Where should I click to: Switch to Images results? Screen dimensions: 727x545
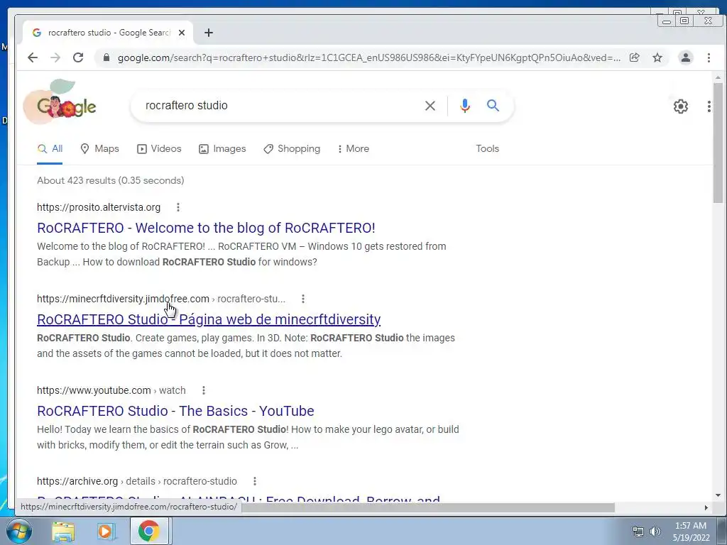(222, 149)
